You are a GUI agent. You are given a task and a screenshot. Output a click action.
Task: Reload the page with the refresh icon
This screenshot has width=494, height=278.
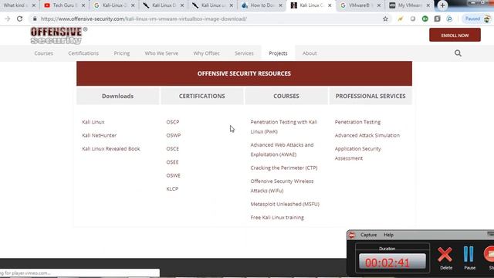19,19
